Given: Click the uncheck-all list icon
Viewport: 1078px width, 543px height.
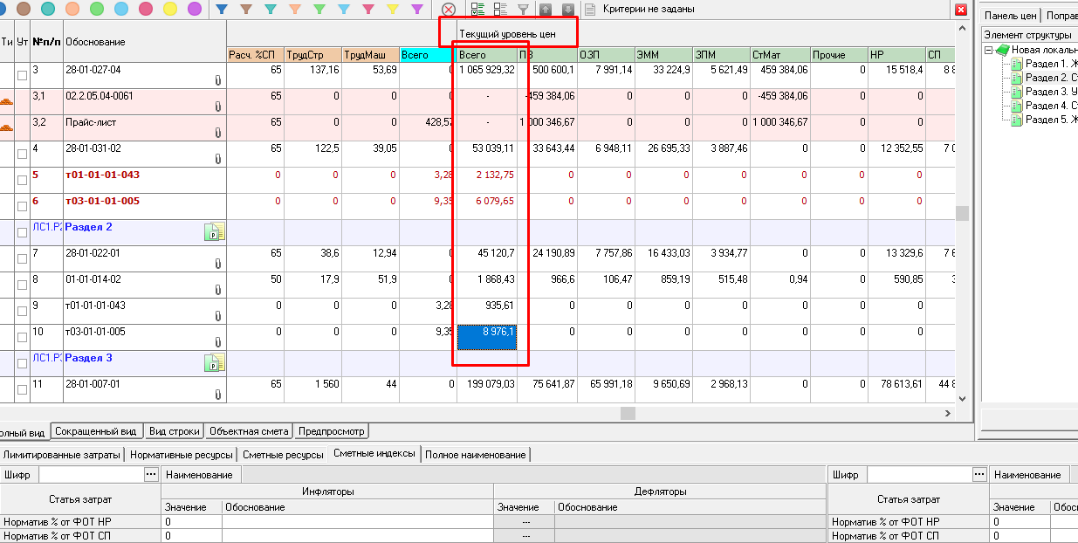Looking at the screenshot, I should pyautogui.click(x=500, y=10).
